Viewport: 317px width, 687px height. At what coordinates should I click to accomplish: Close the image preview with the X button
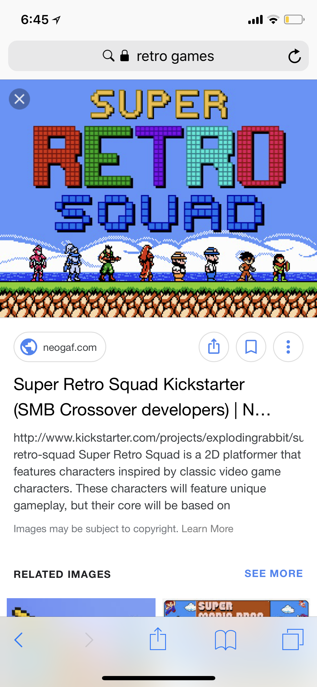point(19,99)
